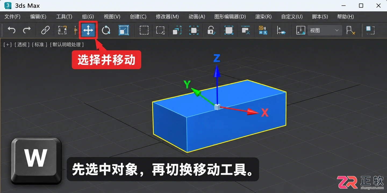Open the 自定义(U) menu
387x193 pixels.
tap(292, 17)
